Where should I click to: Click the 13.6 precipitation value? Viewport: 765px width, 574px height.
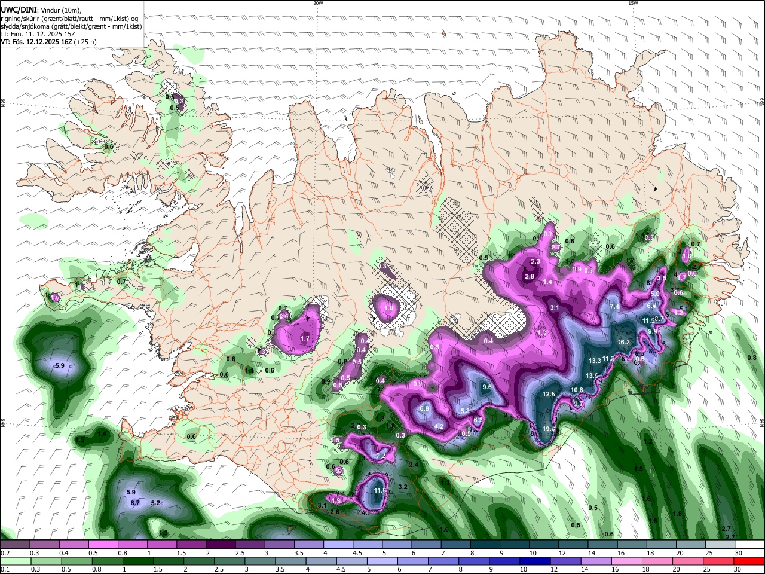(592, 375)
